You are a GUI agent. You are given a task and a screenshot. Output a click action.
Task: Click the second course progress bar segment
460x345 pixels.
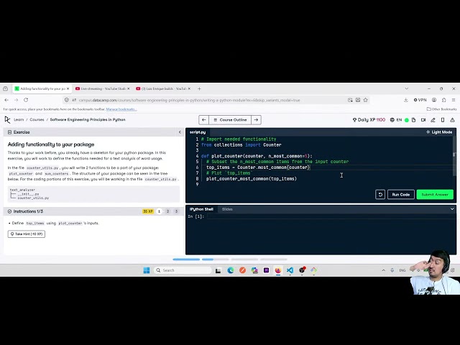pyautogui.click(x=216, y=259)
